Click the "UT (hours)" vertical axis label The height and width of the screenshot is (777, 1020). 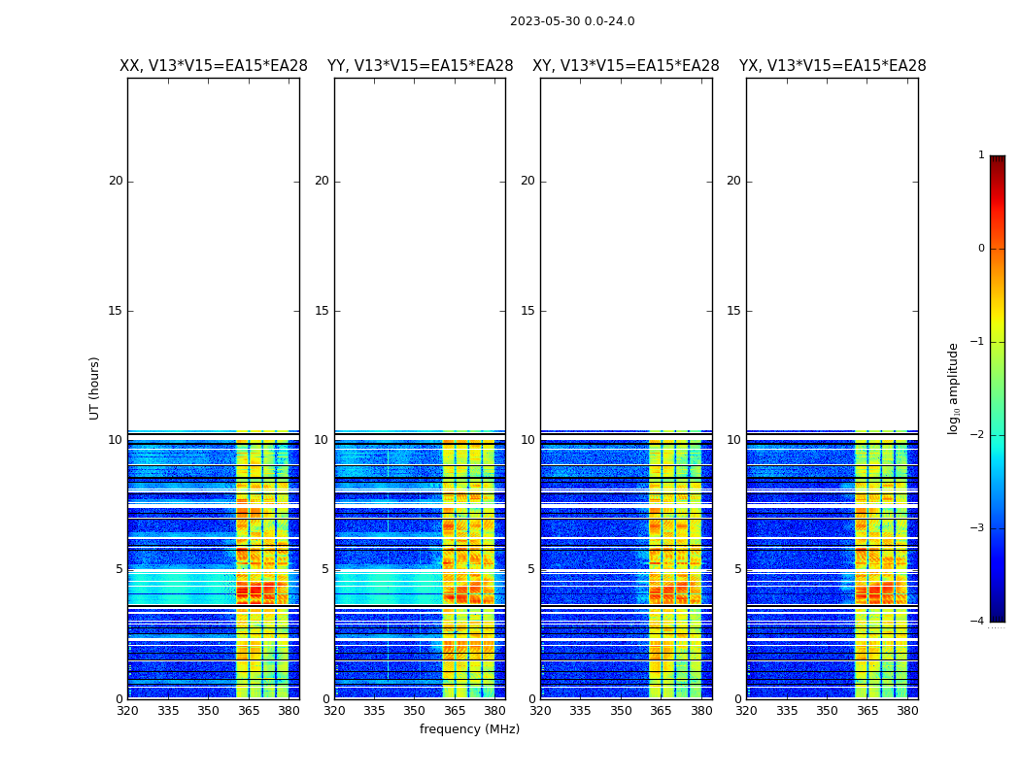pos(95,388)
